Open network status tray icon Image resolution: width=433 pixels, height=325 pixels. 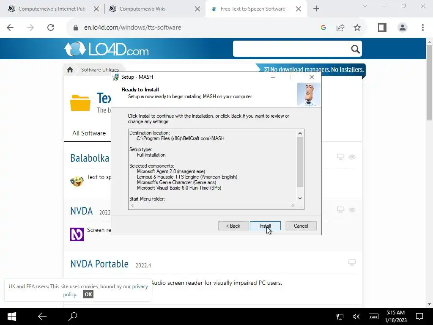point(340,317)
